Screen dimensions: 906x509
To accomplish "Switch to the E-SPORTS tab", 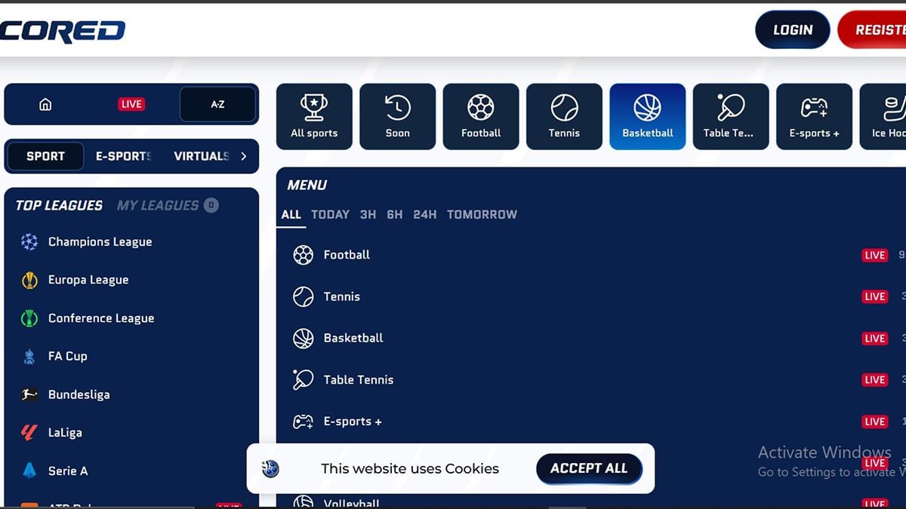I will 124,156.
